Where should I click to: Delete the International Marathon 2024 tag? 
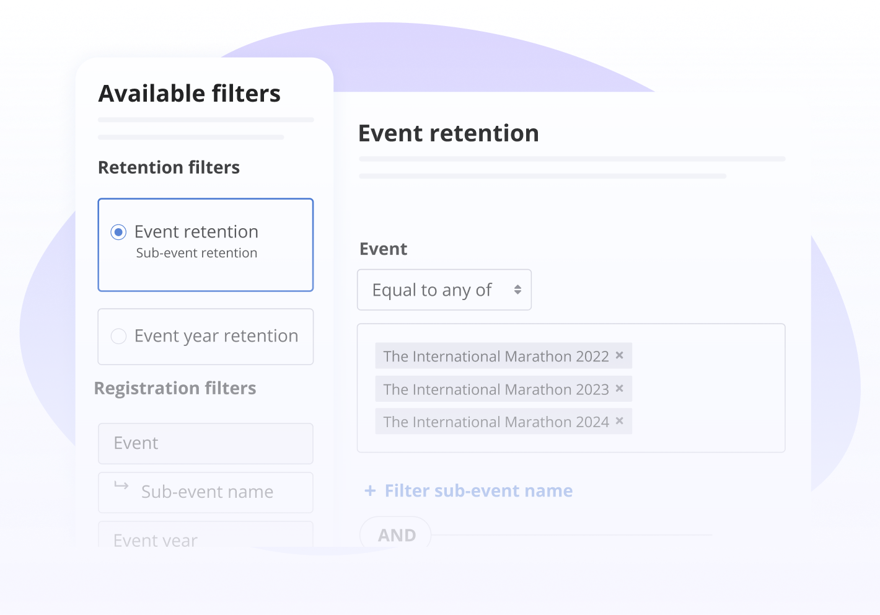click(619, 422)
